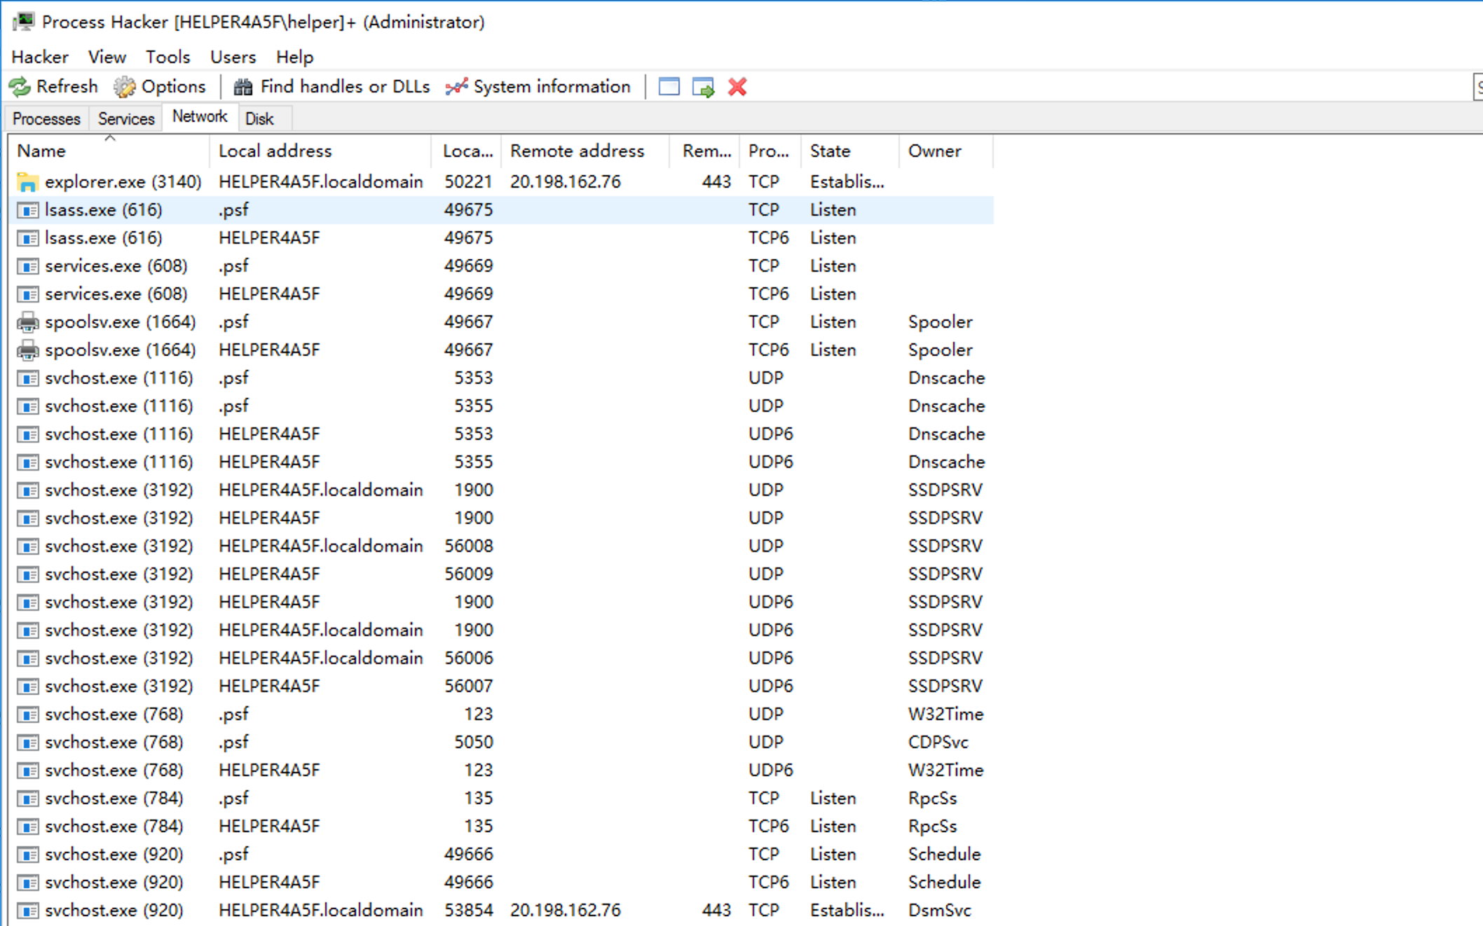Switch to the Services tab

[x=125, y=118]
